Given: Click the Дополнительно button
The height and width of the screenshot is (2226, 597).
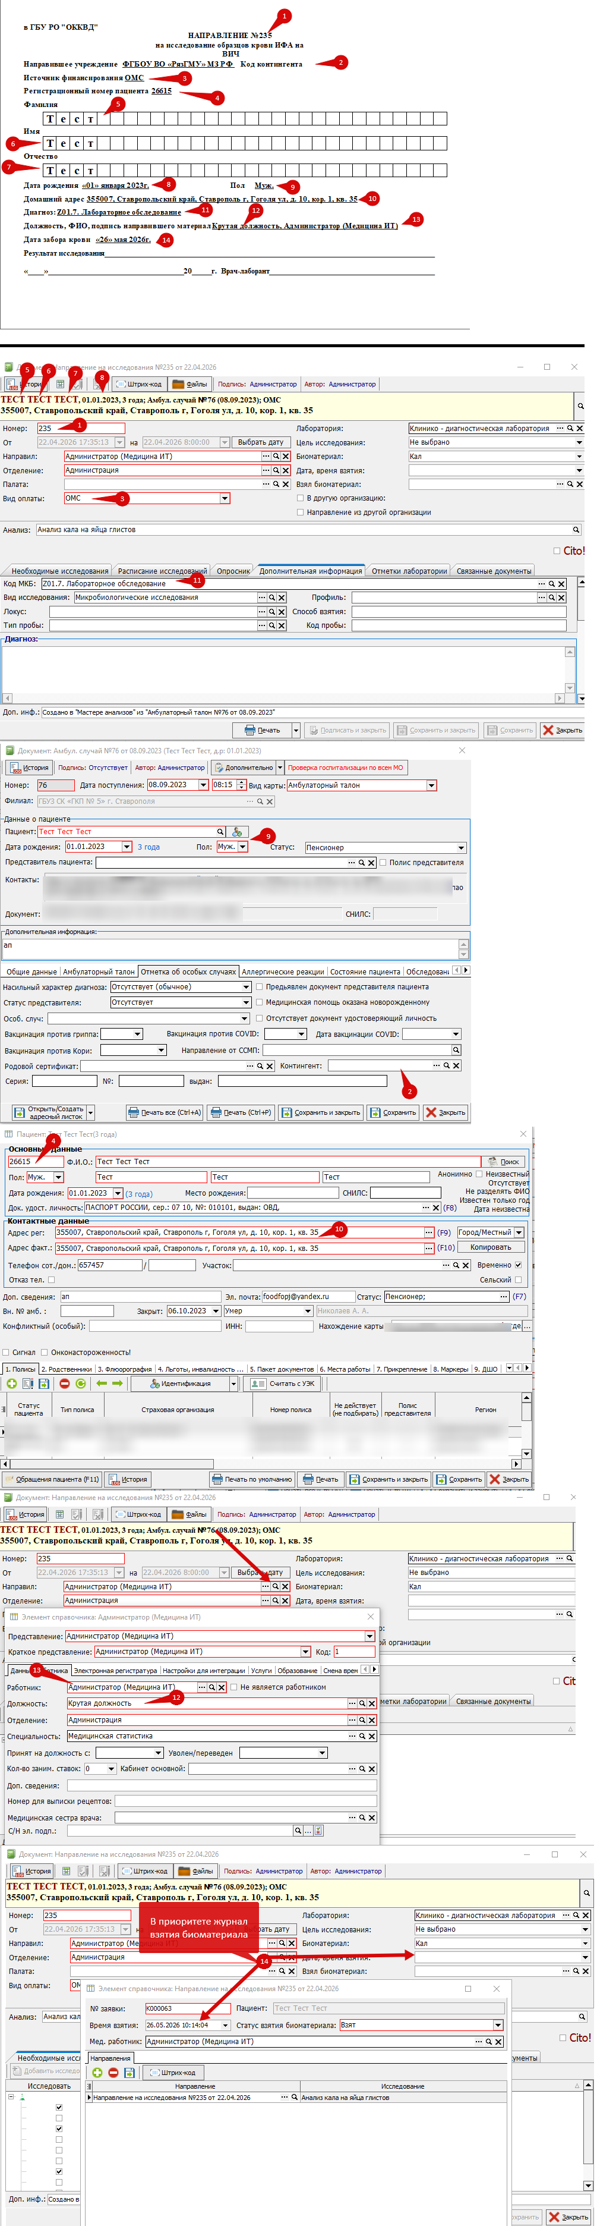Looking at the screenshot, I should tap(244, 768).
